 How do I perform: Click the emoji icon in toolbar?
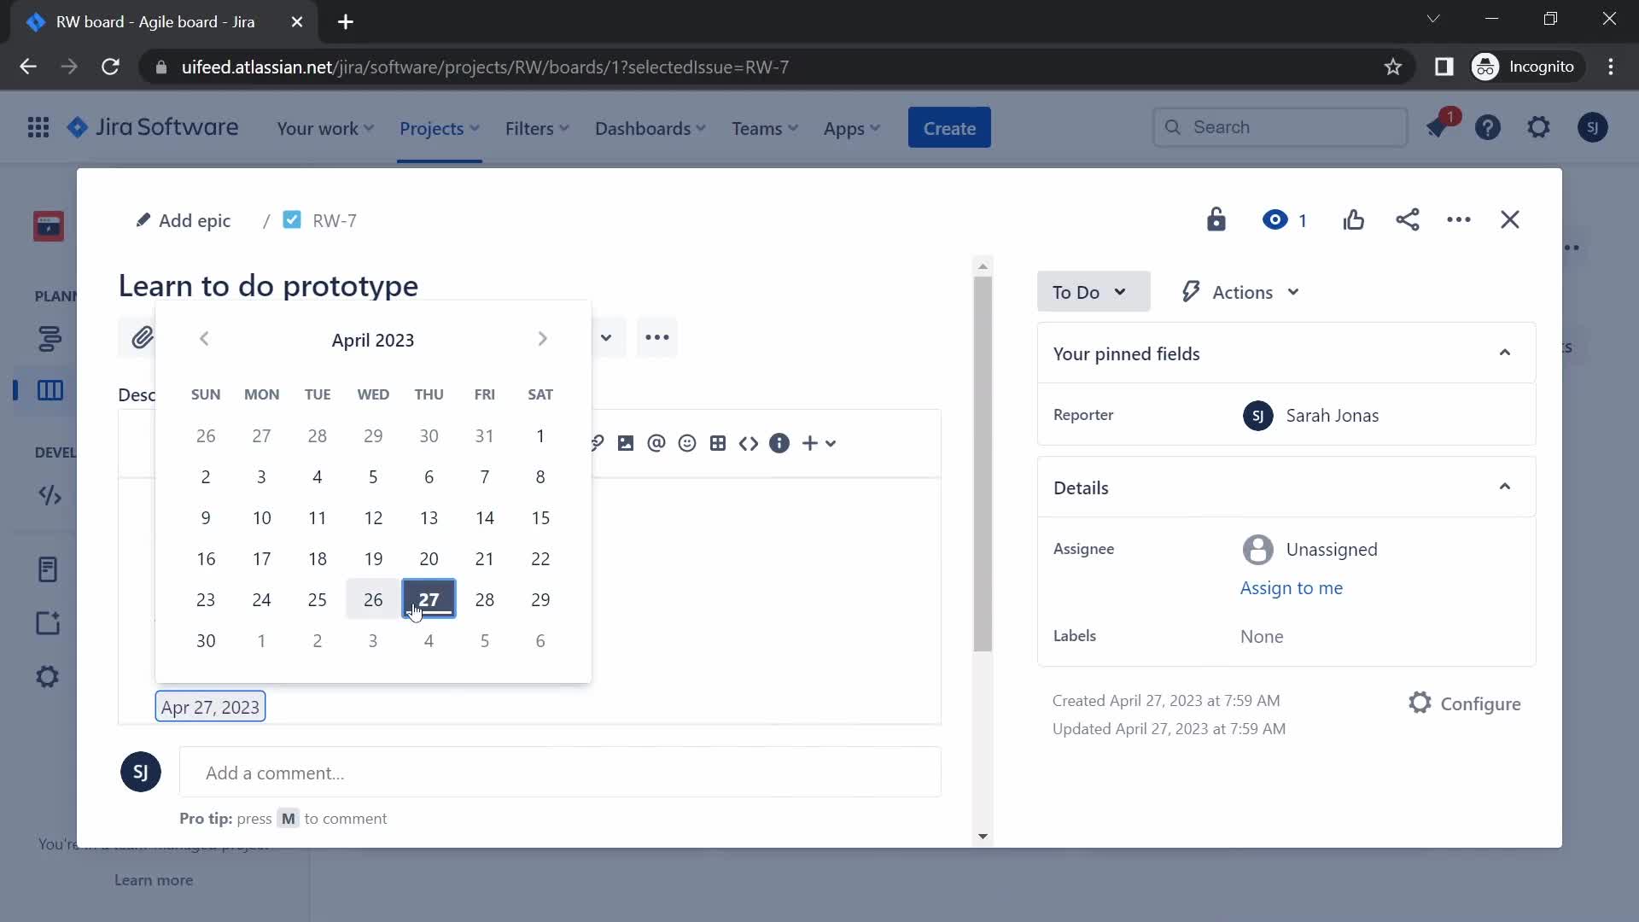pyautogui.click(x=688, y=444)
